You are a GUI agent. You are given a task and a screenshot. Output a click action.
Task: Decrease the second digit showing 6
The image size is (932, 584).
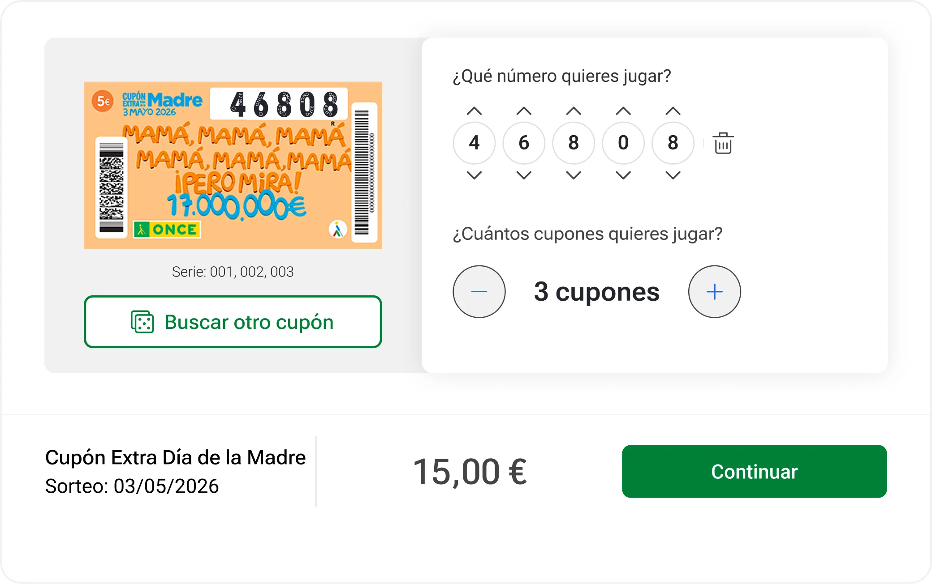pos(524,175)
